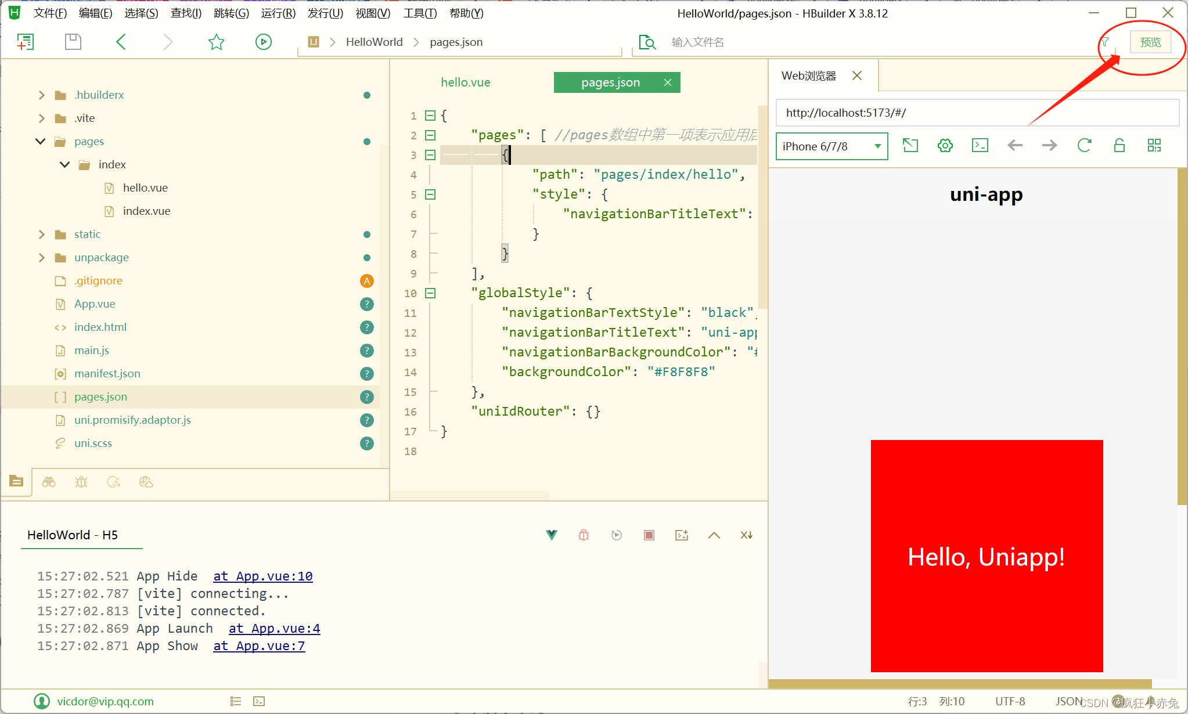Image resolution: width=1188 pixels, height=714 pixels.
Task: Click the vertical scrollbar in the browser preview
Action: coord(1182,337)
